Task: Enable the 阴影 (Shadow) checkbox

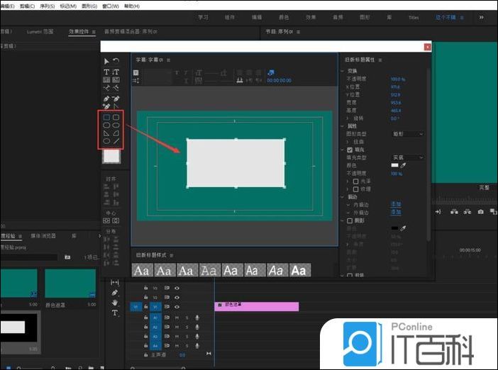Action: coord(350,220)
